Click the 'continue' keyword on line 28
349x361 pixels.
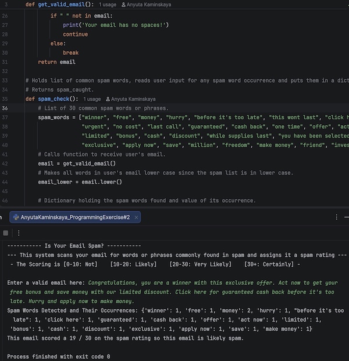pyautogui.click(x=75, y=34)
